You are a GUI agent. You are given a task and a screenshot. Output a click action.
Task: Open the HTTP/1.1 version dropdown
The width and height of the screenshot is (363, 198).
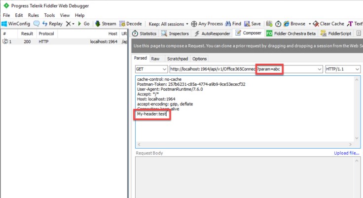coord(342,69)
